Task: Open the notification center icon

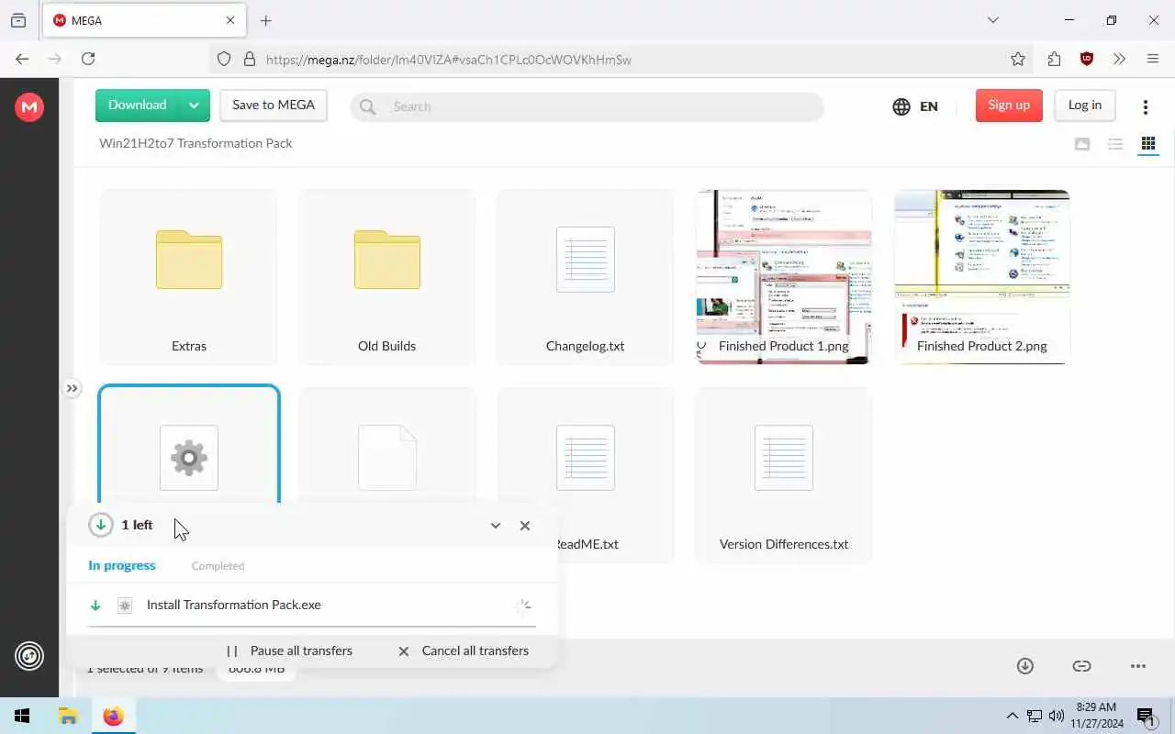Action: (x=1145, y=716)
